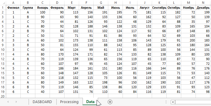This screenshot has width=211, height=106.
Task: Select column J header
Action: [x=145, y=3]
